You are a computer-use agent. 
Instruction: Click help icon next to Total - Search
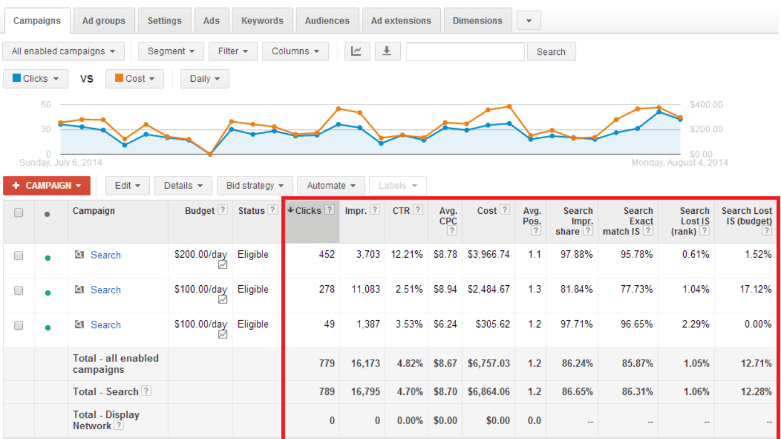(x=146, y=392)
